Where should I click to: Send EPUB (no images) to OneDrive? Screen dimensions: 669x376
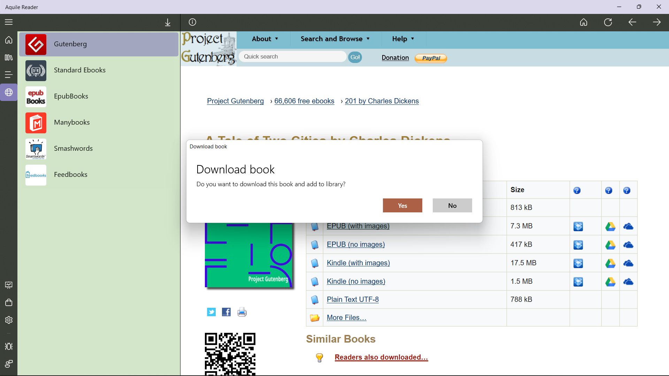tap(628, 245)
